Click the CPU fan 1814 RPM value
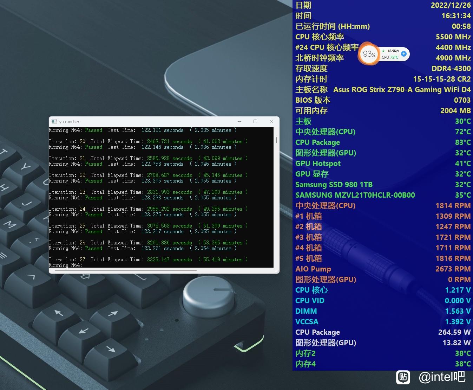Image resolution: width=473 pixels, height=390 pixels. [453, 206]
